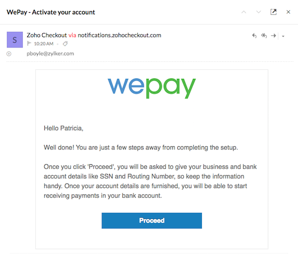Click the pboyle@zylker.com recipient address
The height and width of the screenshot is (256, 298).
(50, 54)
